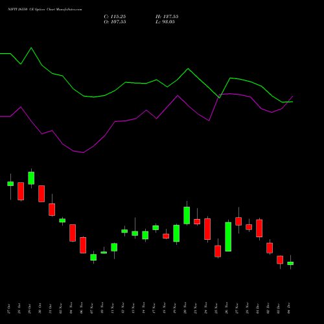Viewport: 324px width, 324px height.
Task: Click the 10 Nov date label
Action: 102,308
